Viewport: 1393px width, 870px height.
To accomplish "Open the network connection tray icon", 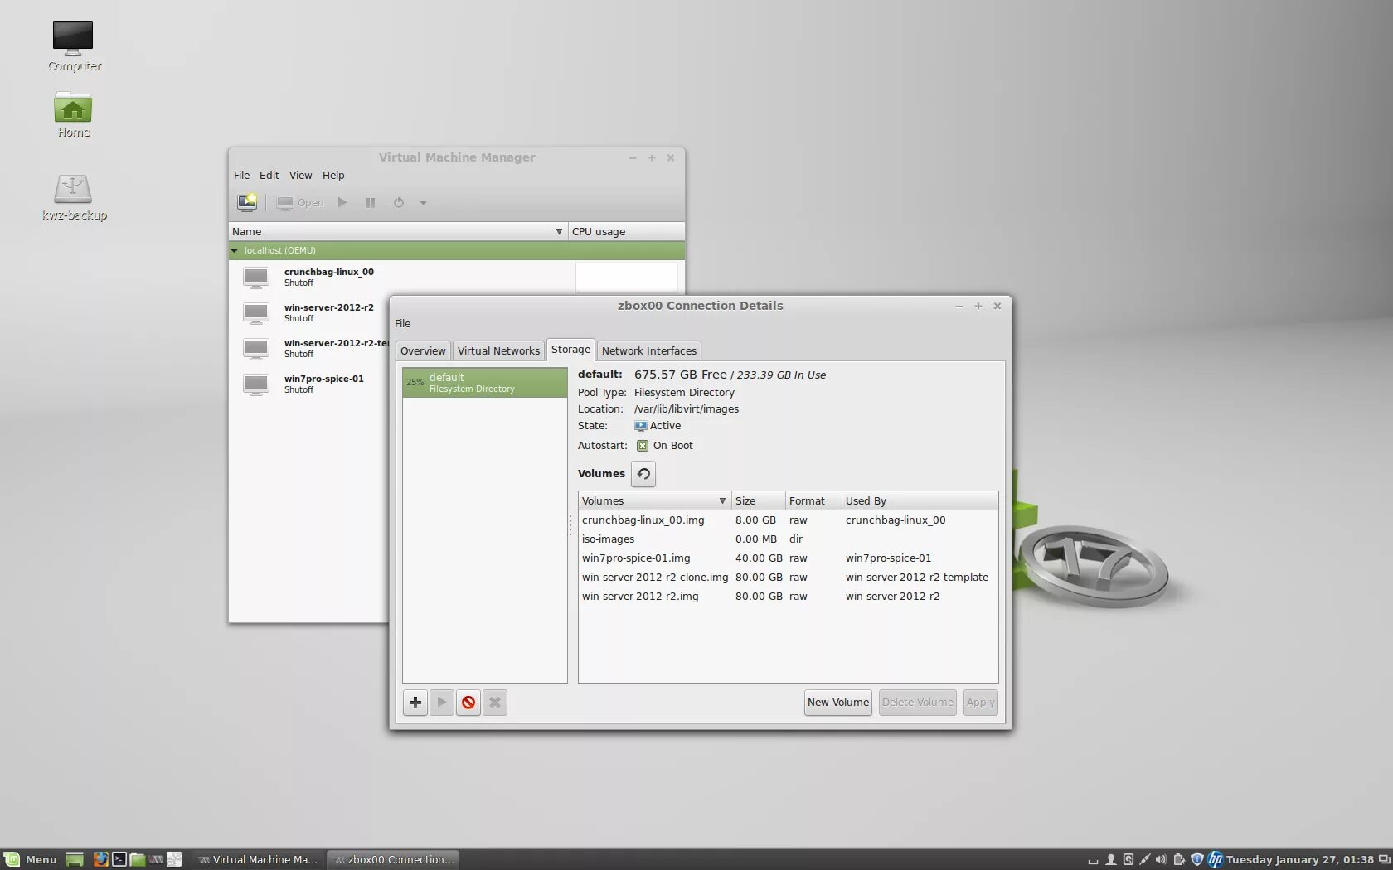I will pos(1145,860).
